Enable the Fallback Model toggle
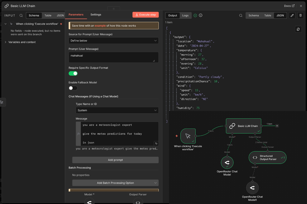 click(x=73, y=88)
